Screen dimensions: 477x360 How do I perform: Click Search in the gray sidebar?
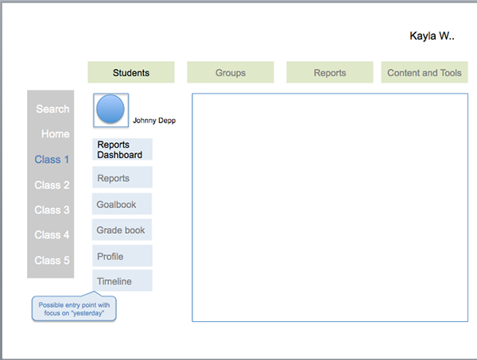click(52, 109)
